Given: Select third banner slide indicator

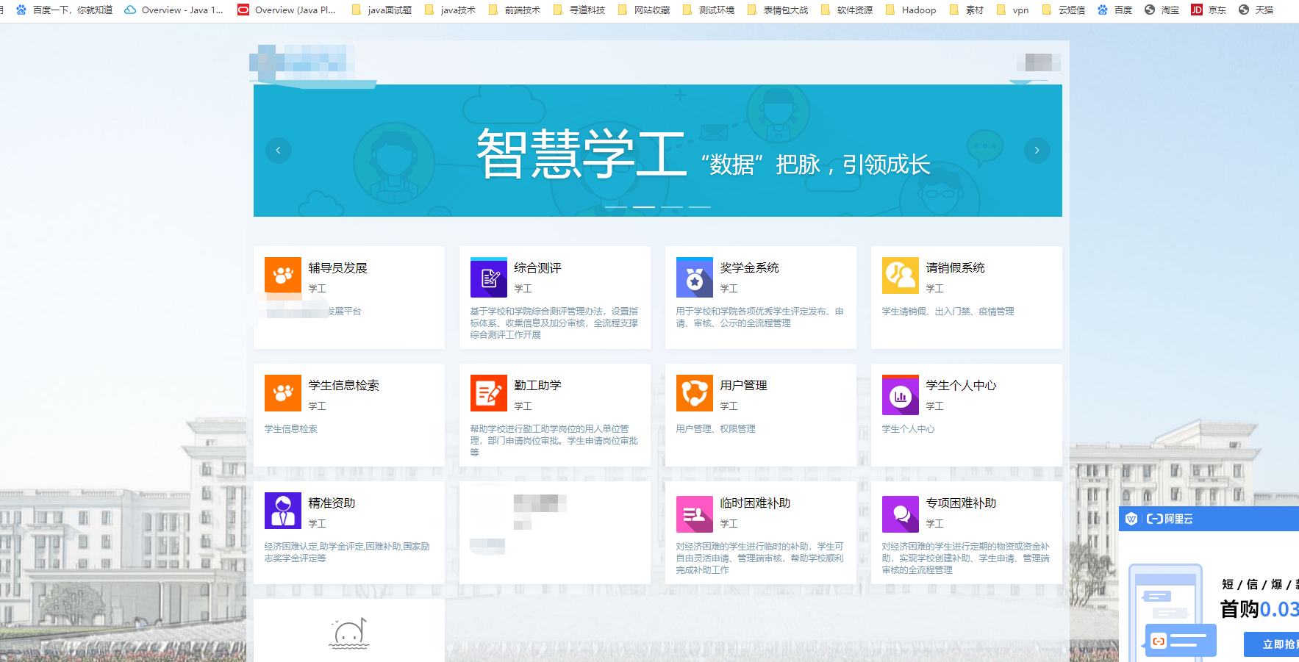Looking at the screenshot, I should click(671, 207).
